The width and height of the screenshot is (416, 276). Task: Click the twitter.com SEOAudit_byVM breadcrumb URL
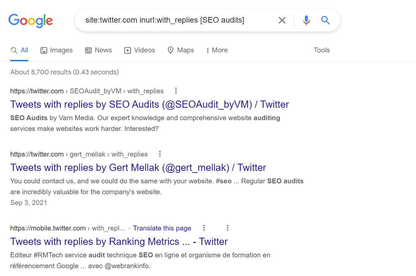pyautogui.click(x=87, y=91)
